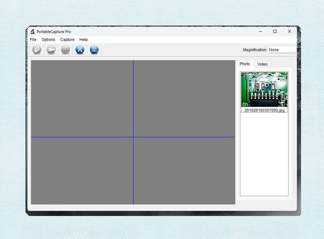
Task: Select the circuit board photo thumbnail
Action: (x=264, y=89)
